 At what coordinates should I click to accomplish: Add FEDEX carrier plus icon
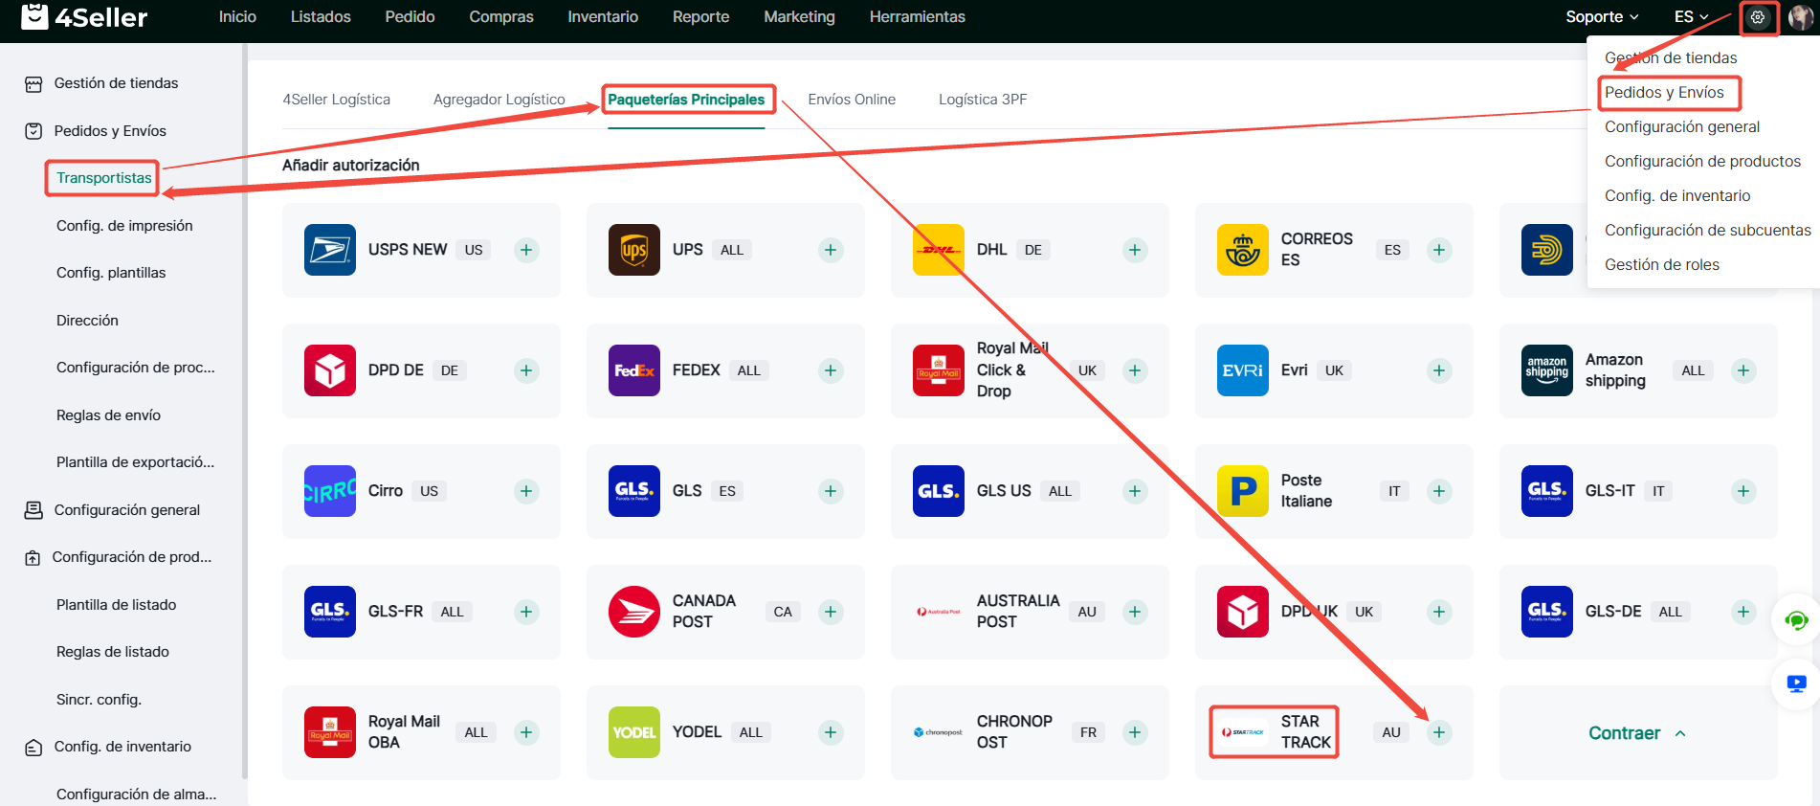(831, 370)
